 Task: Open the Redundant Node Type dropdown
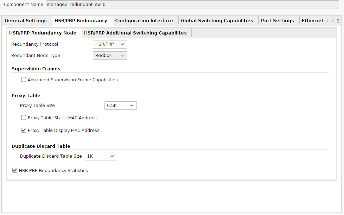tap(110, 56)
